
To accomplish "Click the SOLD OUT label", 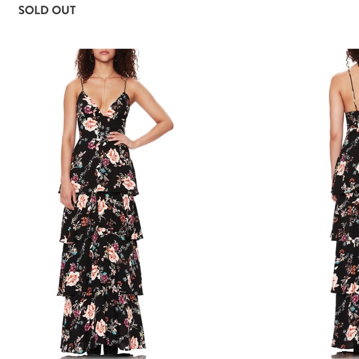I will click(47, 10).
